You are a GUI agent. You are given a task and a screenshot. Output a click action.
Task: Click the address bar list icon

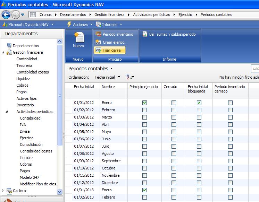pos(33,15)
